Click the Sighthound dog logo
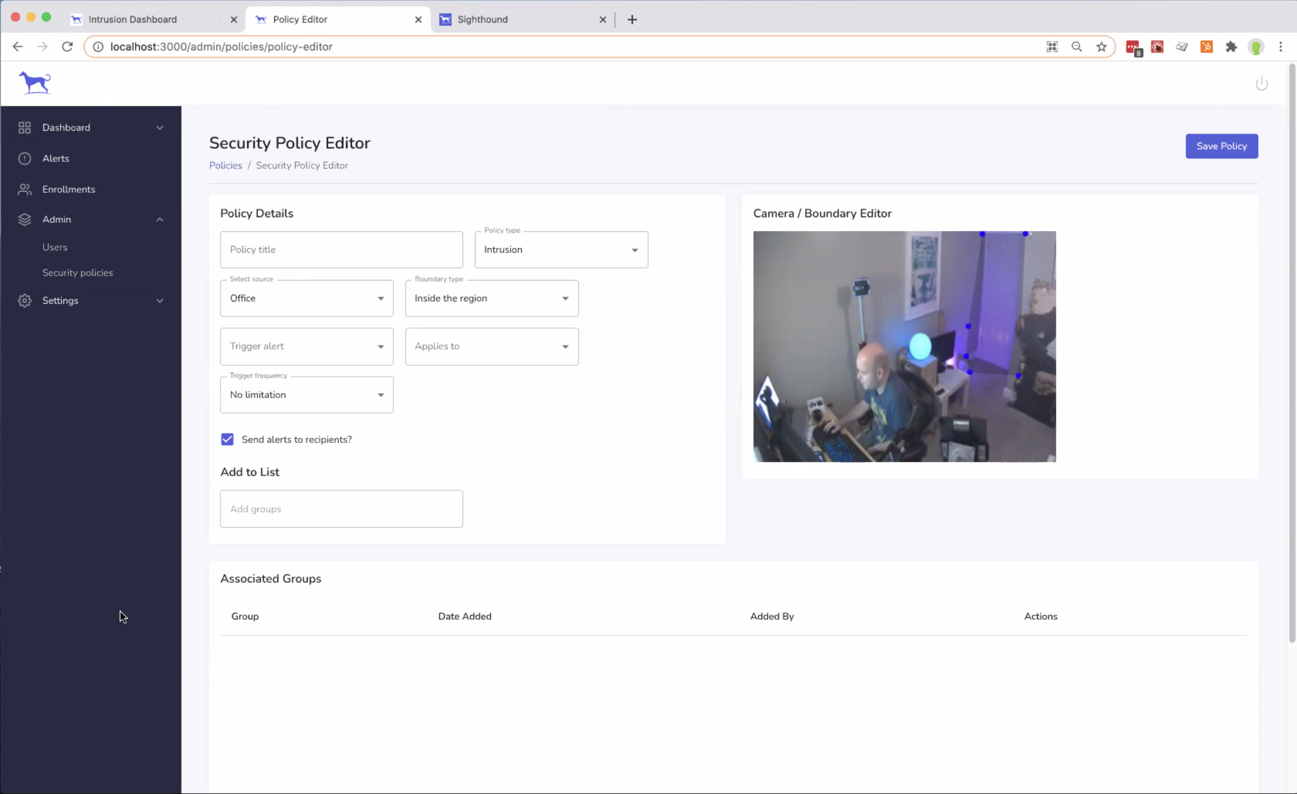Screen dimensions: 1297x794 [35, 83]
